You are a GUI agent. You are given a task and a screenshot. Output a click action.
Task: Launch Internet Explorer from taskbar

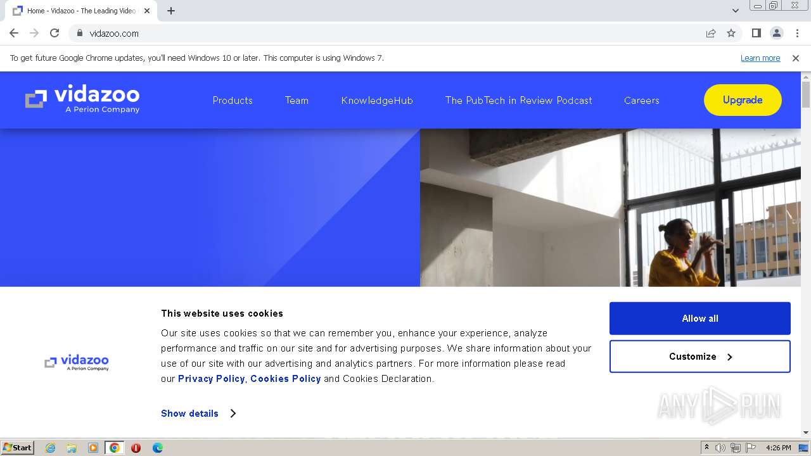(x=50, y=448)
